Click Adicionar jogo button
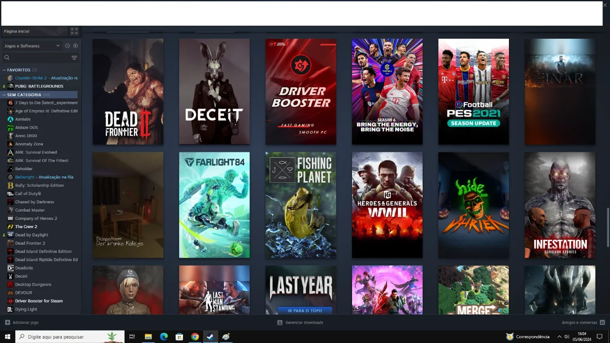The image size is (610, 343). [x=22, y=323]
